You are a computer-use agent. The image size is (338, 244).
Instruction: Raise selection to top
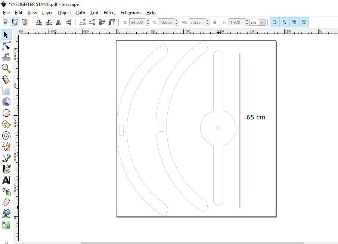click(x=111, y=22)
